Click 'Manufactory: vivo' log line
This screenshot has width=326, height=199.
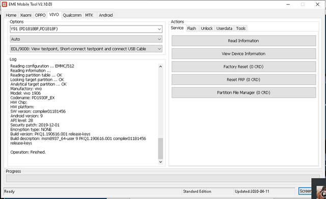[26, 89]
